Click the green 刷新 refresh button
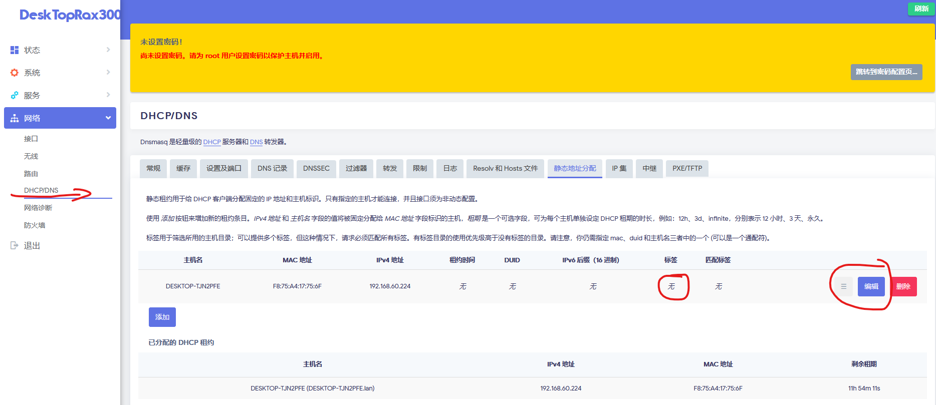 (x=921, y=9)
